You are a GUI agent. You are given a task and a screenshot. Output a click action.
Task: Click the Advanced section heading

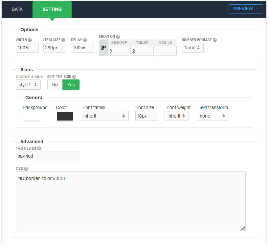point(32,142)
